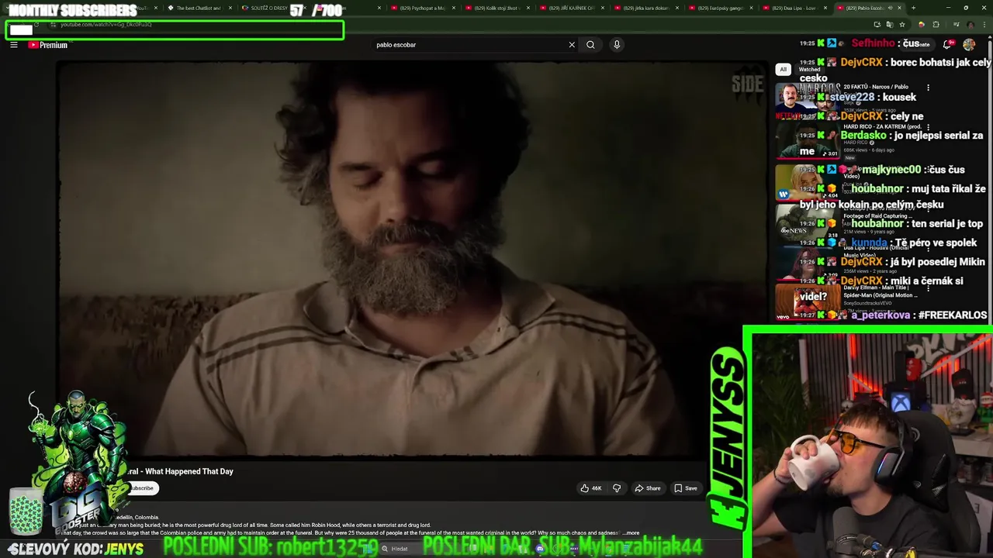The width and height of the screenshot is (993, 558).
Task: Start voice search with the microphone
Action: [x=617, y=45]
